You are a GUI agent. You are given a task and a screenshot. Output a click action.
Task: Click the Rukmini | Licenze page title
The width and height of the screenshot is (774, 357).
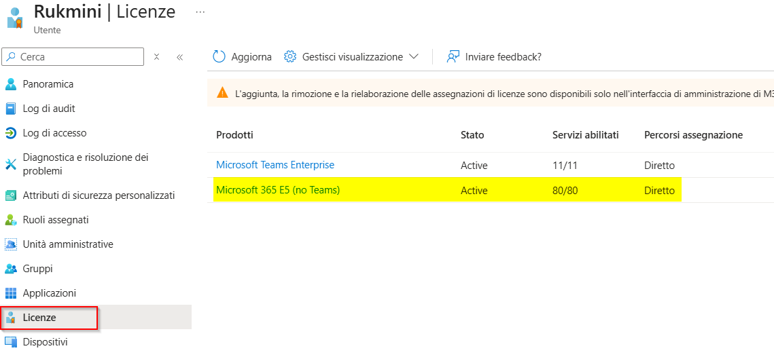click(105, 12)
